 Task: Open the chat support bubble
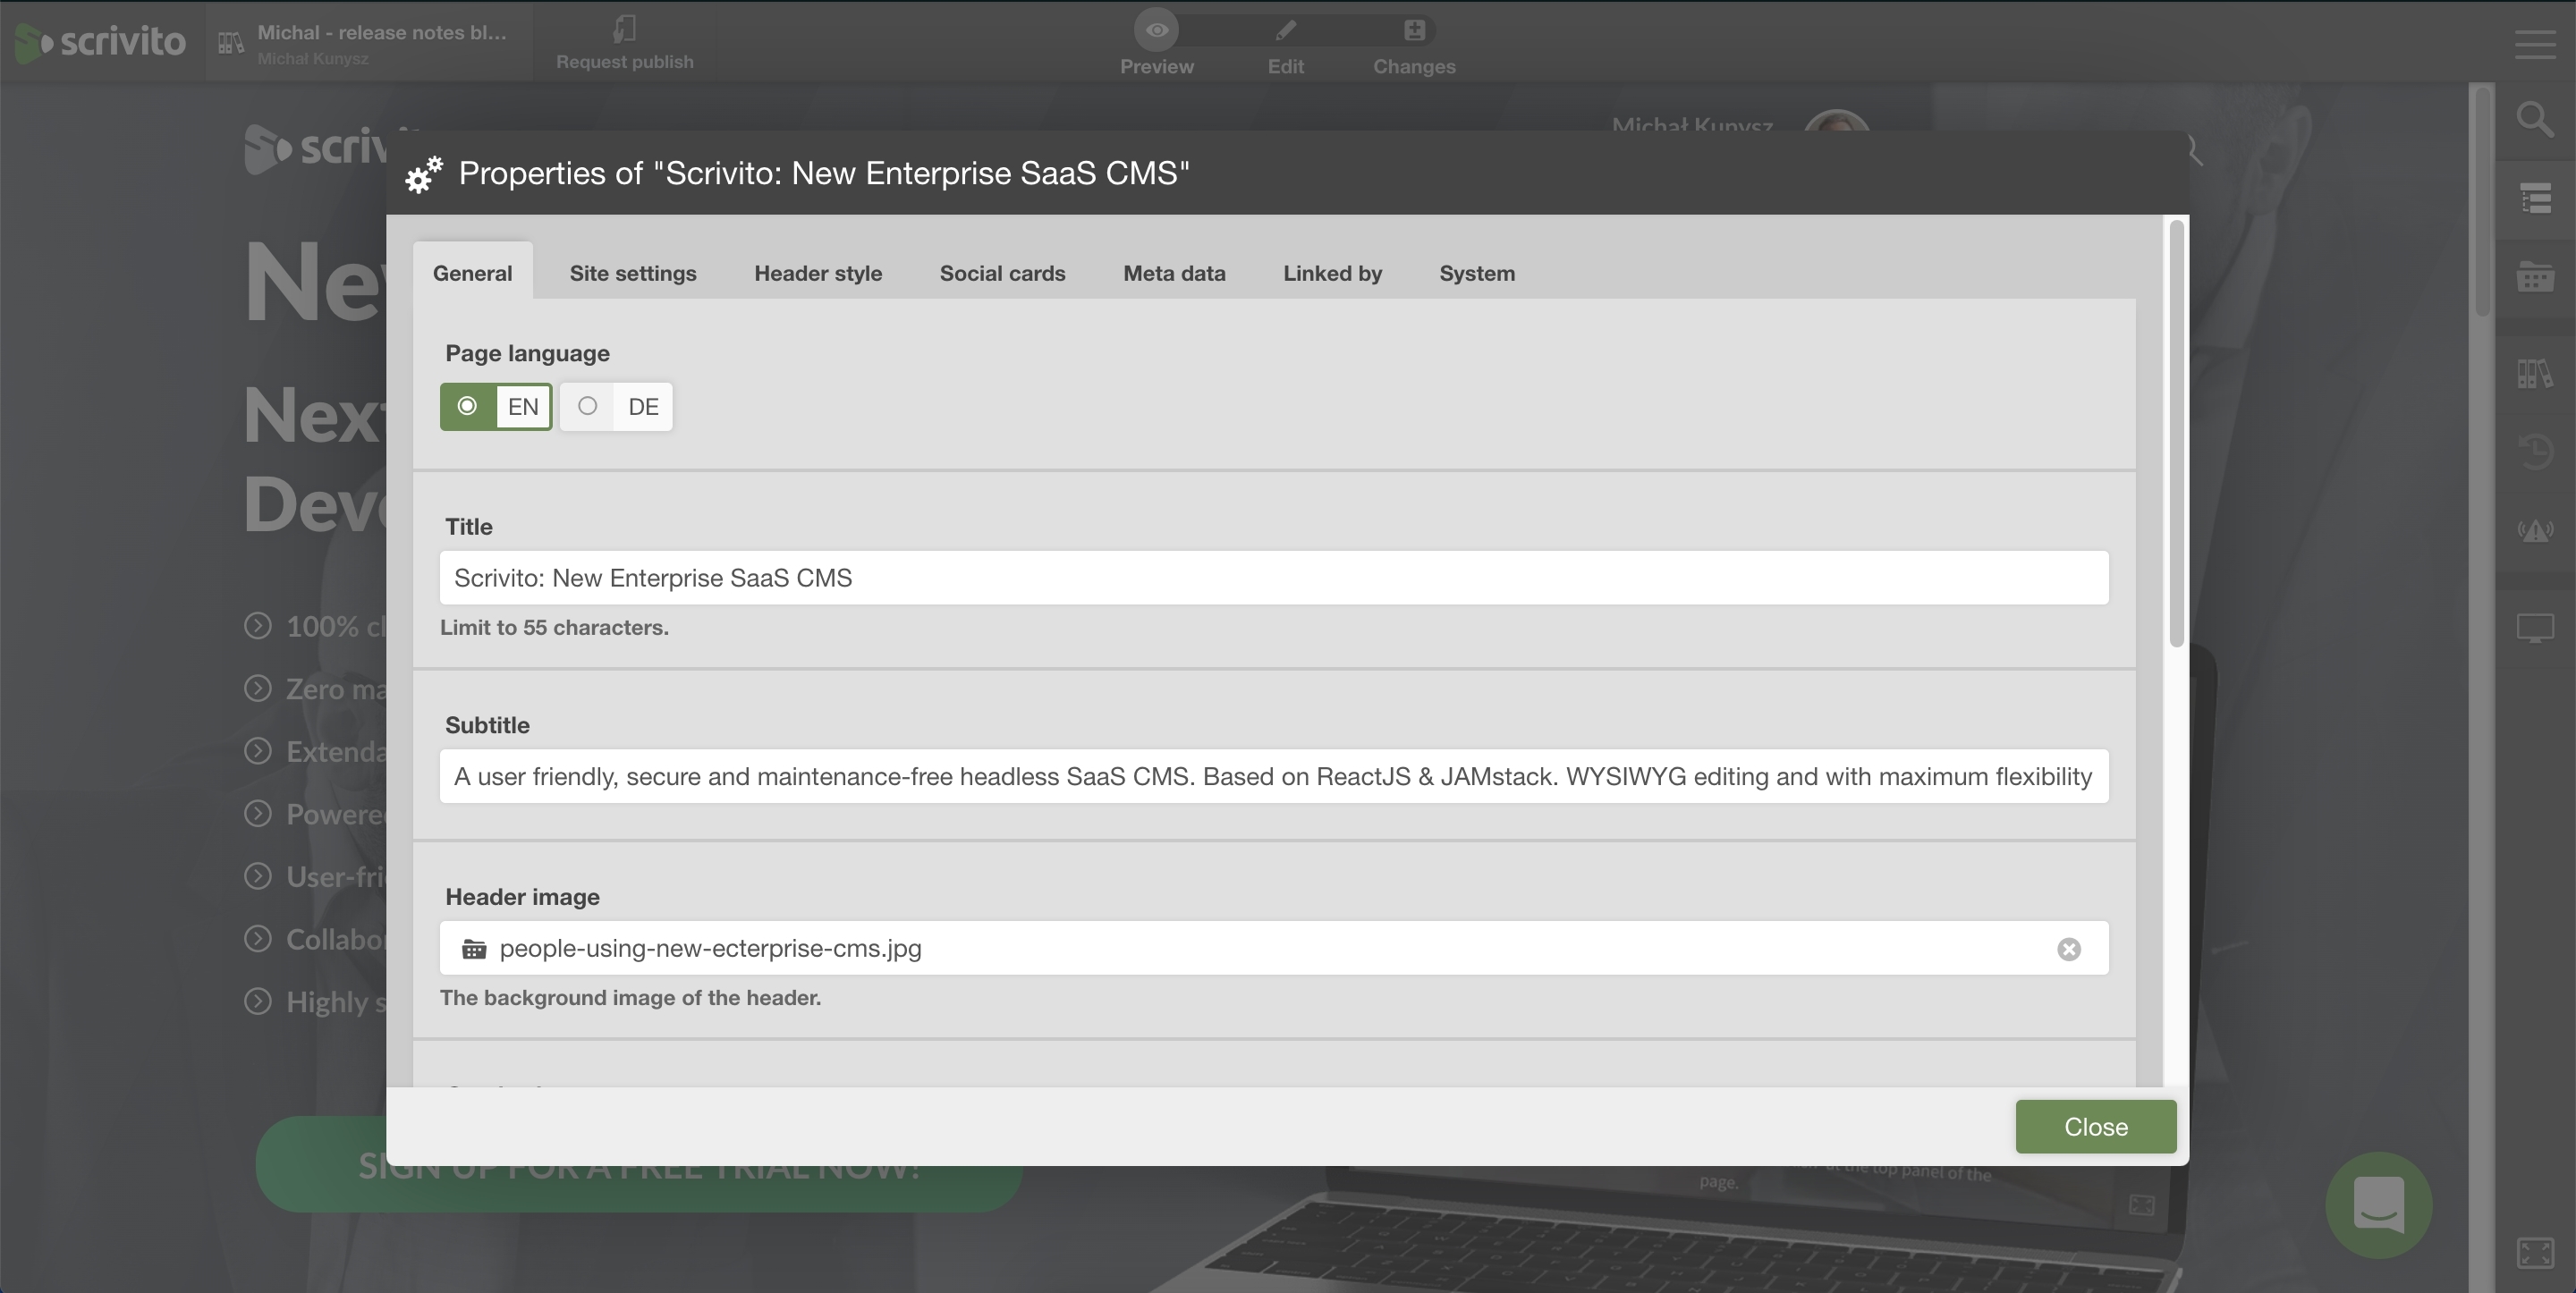(x=2378, y=1204)
